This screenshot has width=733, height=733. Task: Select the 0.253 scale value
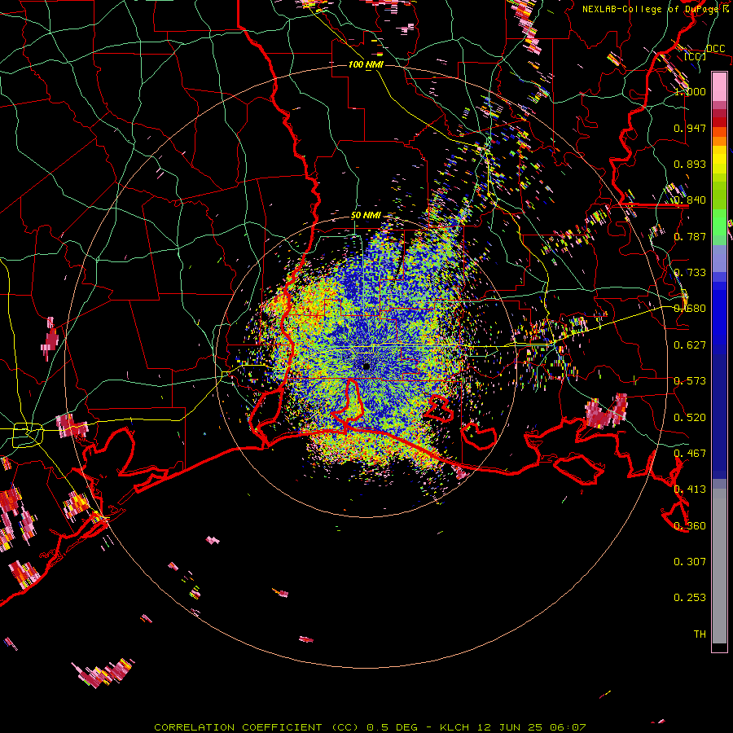coord(690,598)
